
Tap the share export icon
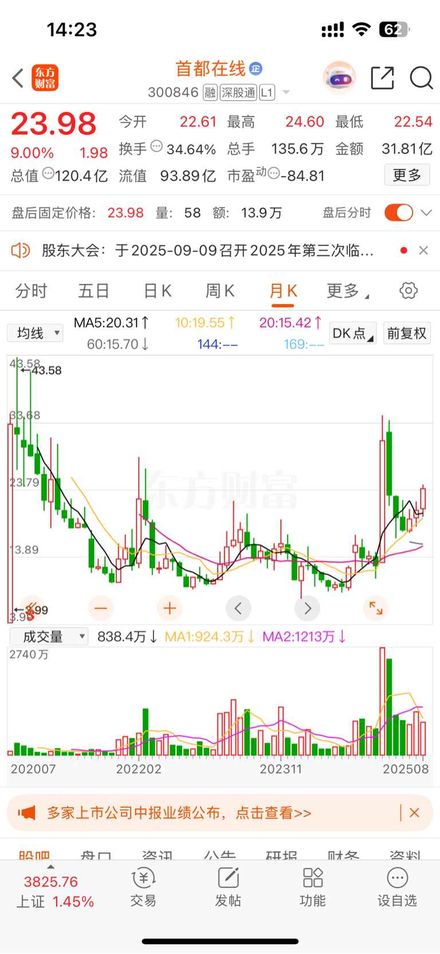tap(382, 77)
